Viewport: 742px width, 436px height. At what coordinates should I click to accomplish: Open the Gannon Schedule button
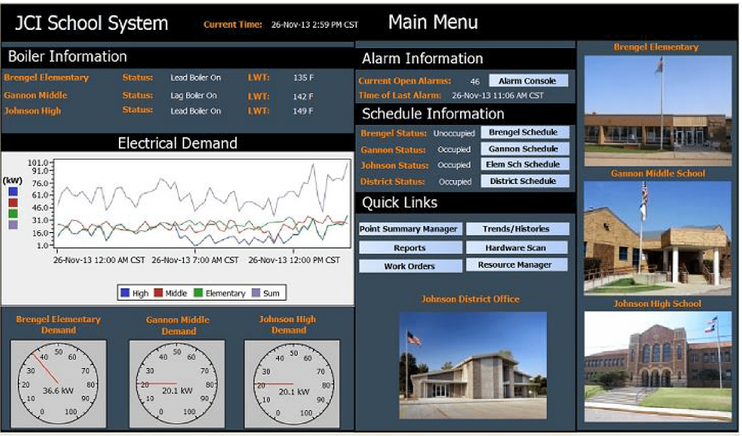coord(524,149)
